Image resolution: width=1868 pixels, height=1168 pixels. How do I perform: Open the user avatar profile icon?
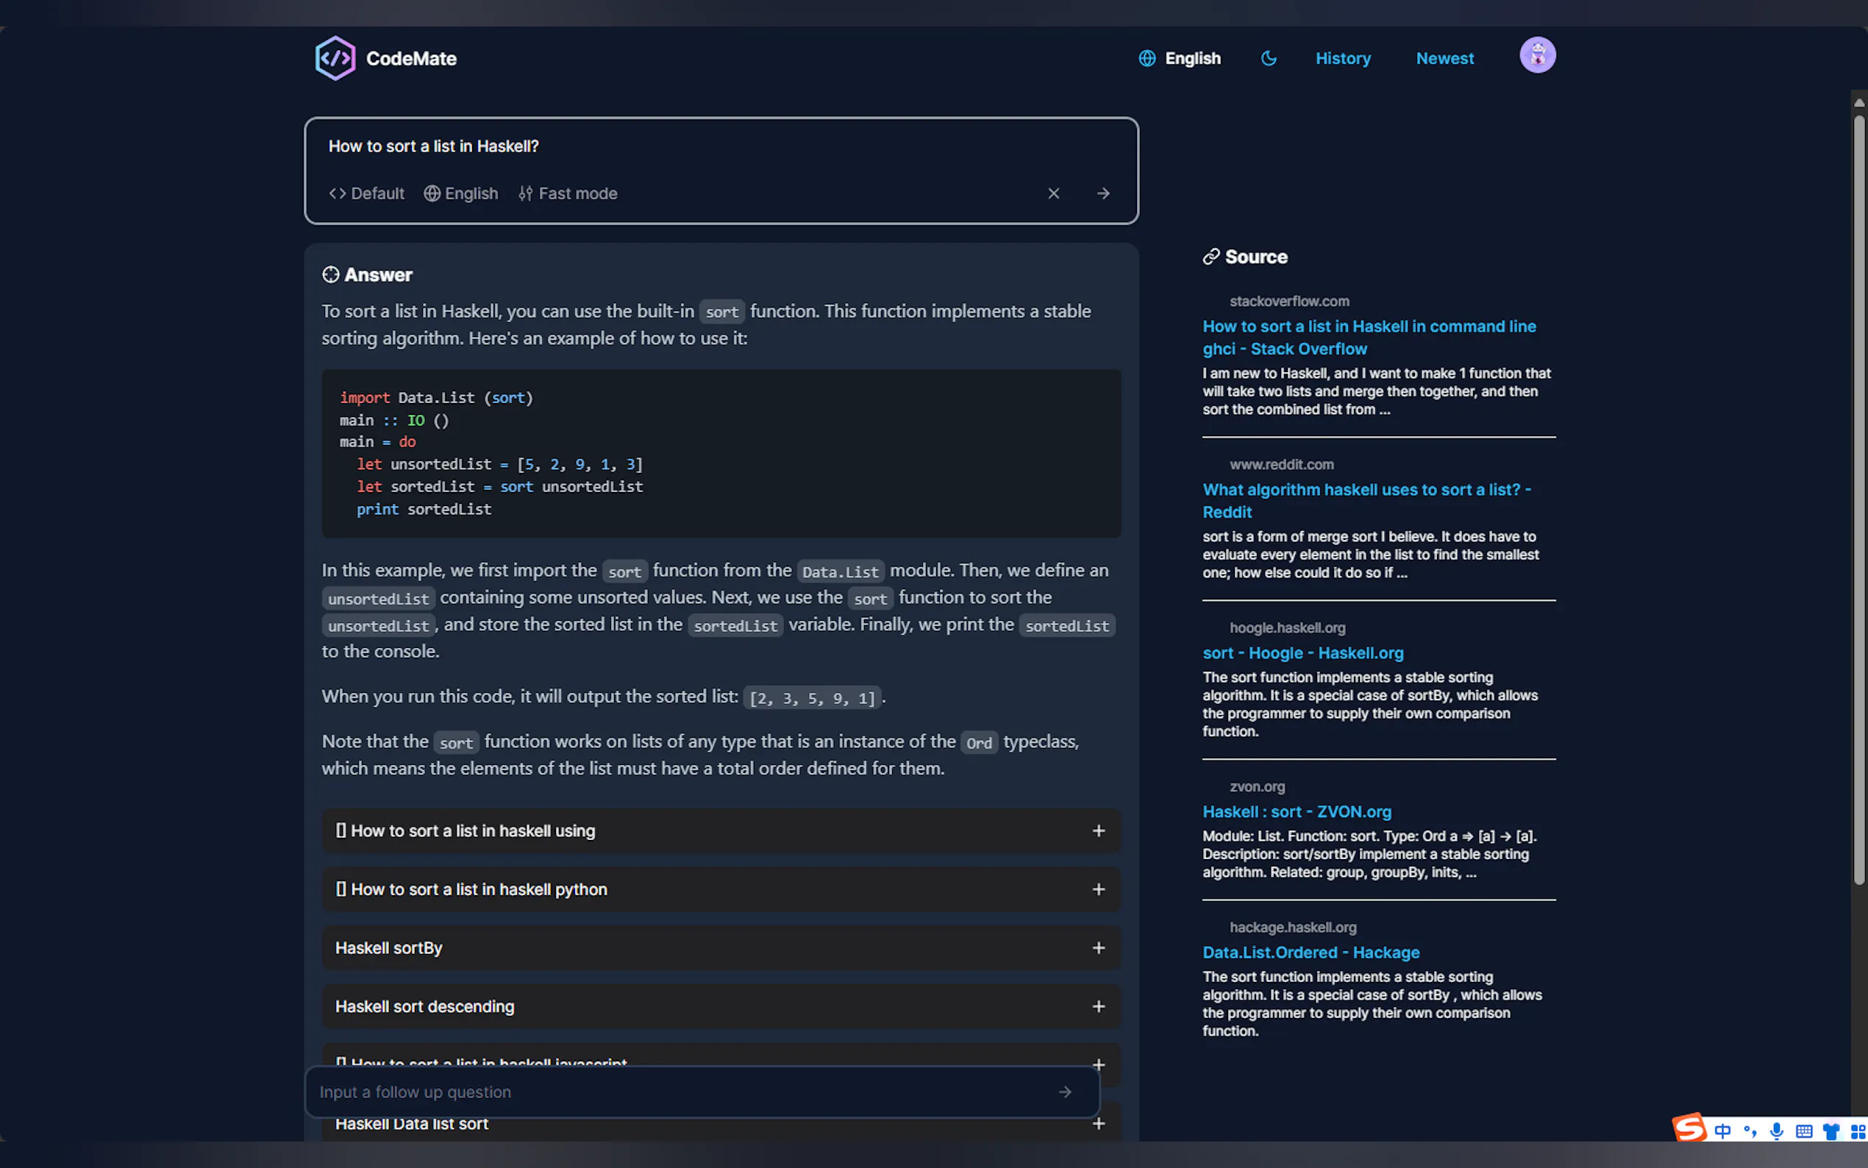[1537, 56]
